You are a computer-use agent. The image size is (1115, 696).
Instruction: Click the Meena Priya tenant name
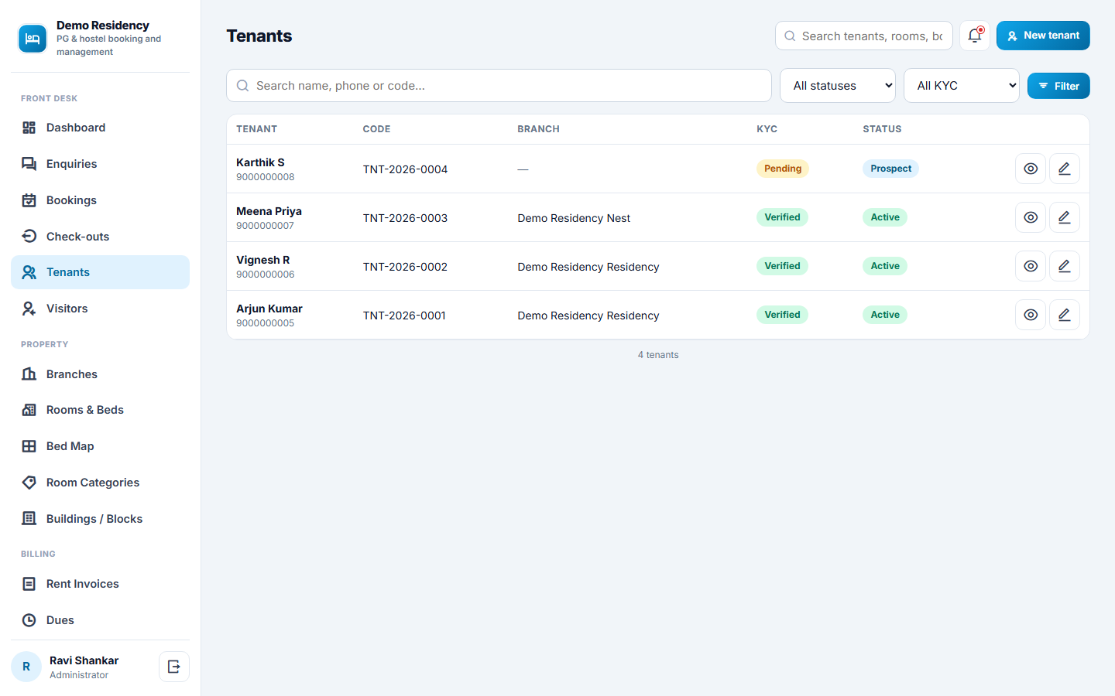click(x=269, y=211)
